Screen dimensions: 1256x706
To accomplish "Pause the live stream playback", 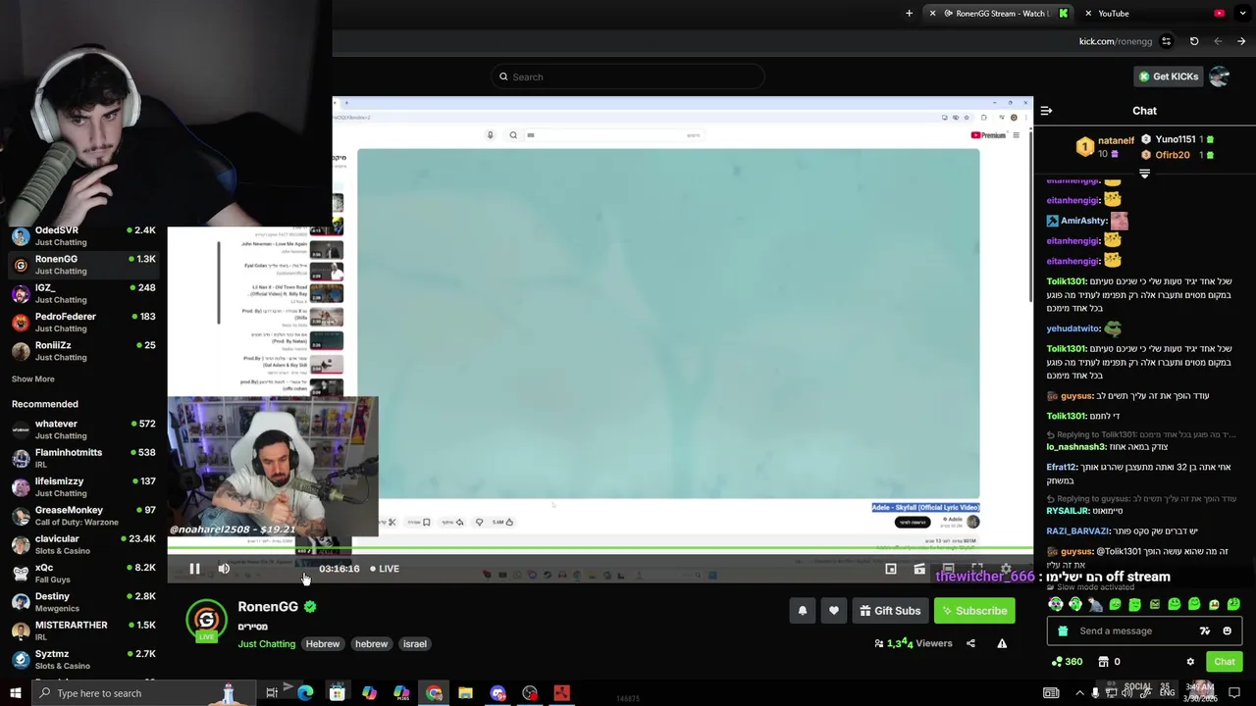I will pos(194,569).
